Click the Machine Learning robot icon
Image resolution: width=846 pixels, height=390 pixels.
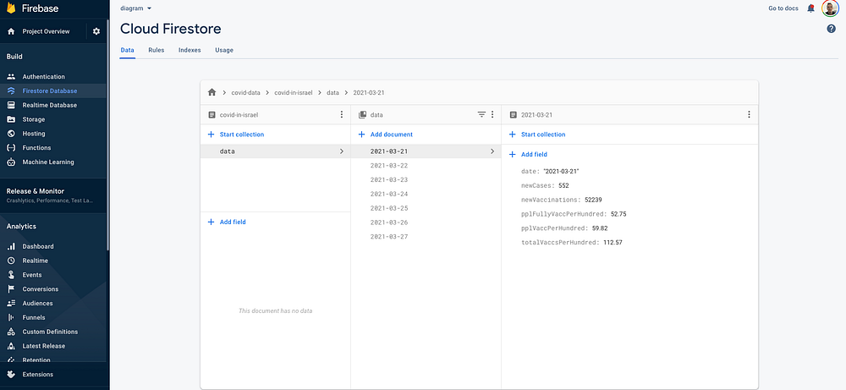click(x=11, y=162)
